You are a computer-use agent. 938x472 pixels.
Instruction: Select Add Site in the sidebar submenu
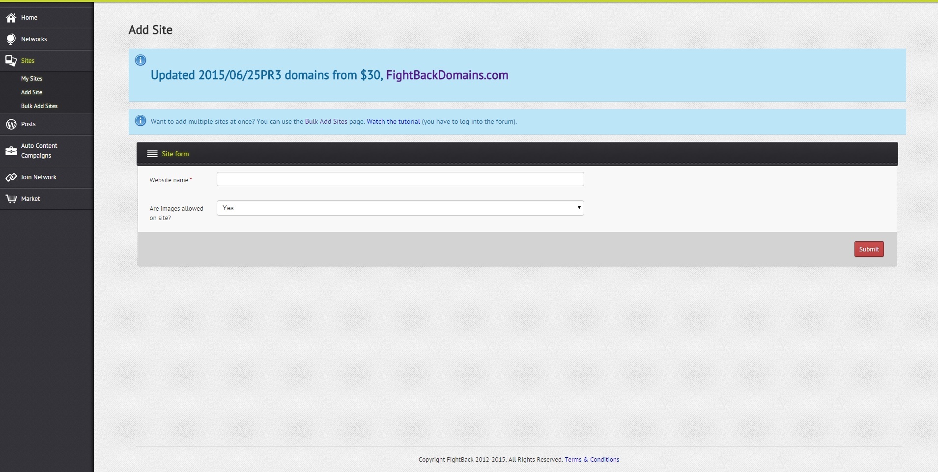31,92
